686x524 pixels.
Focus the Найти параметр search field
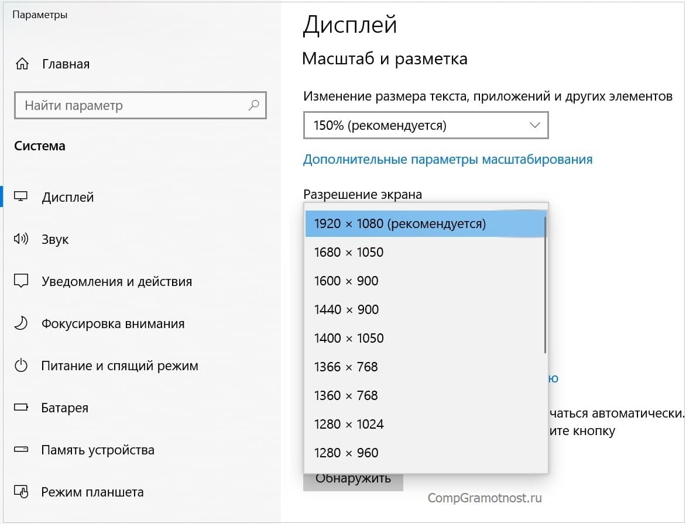(132, 106)
